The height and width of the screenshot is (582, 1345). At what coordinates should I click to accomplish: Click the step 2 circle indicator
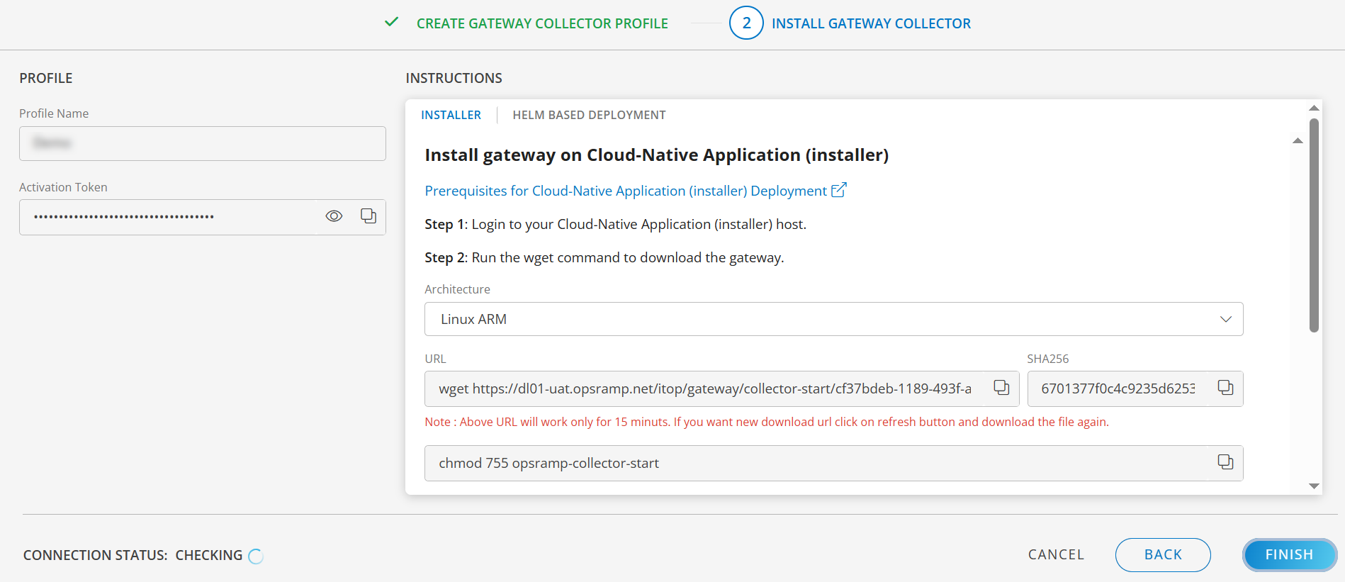coord(745,23)
